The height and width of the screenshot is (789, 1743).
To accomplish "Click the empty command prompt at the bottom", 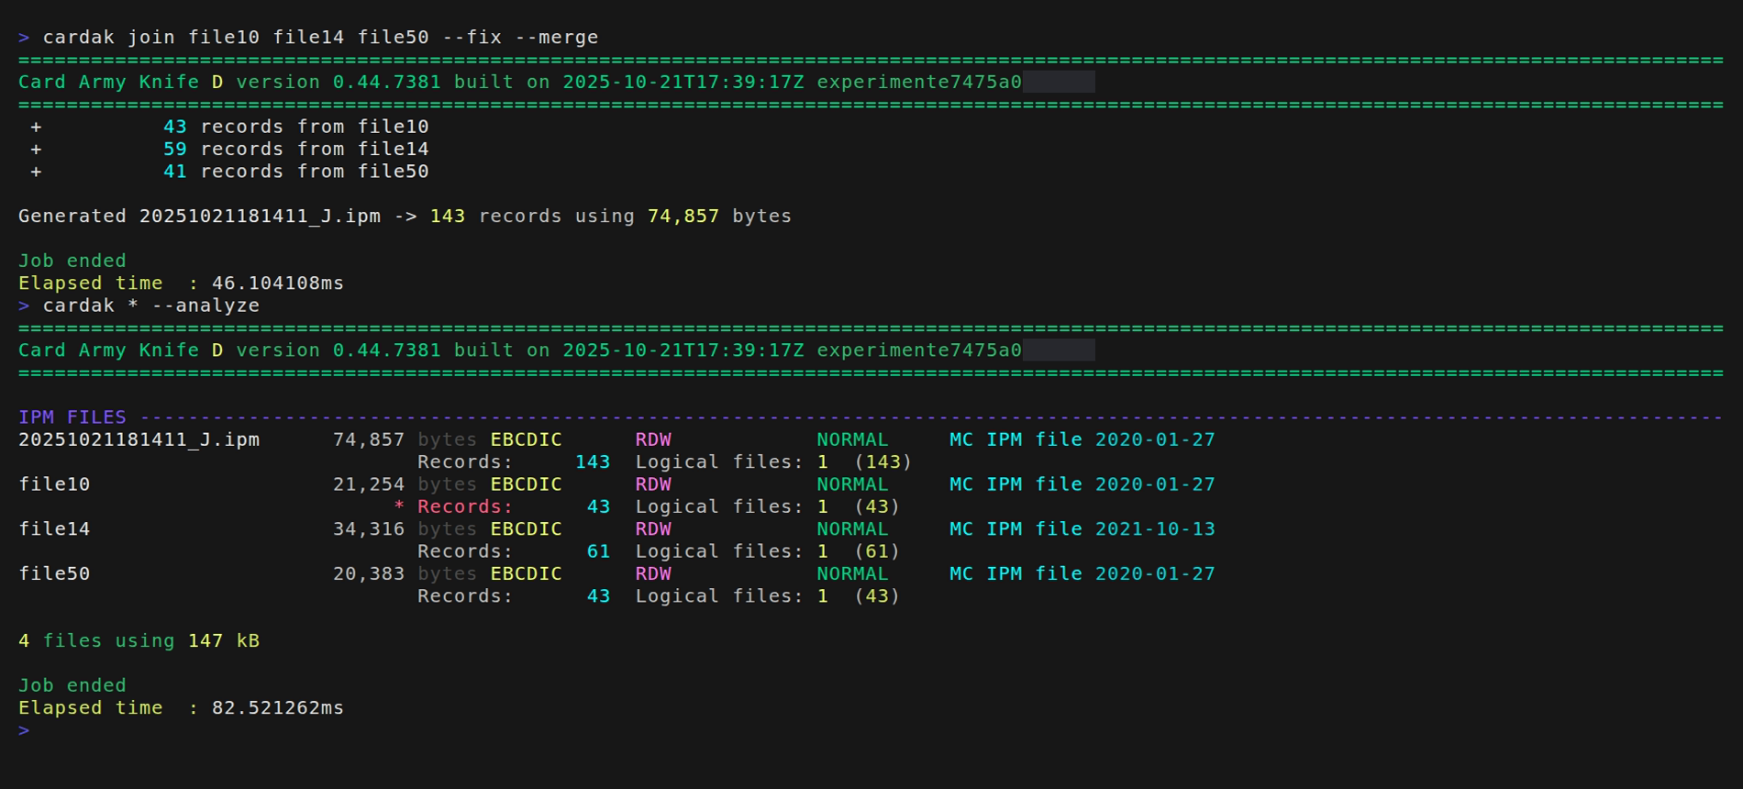I will pyautogui.click(x=24, y=730).
